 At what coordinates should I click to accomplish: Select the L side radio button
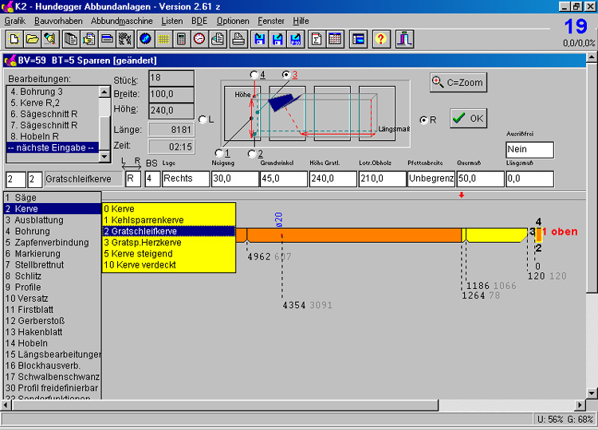coord(203,119)
